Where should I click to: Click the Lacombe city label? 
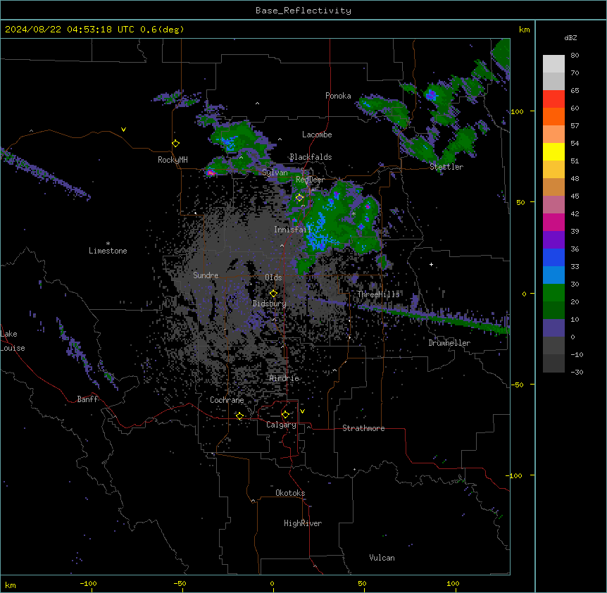317,135
